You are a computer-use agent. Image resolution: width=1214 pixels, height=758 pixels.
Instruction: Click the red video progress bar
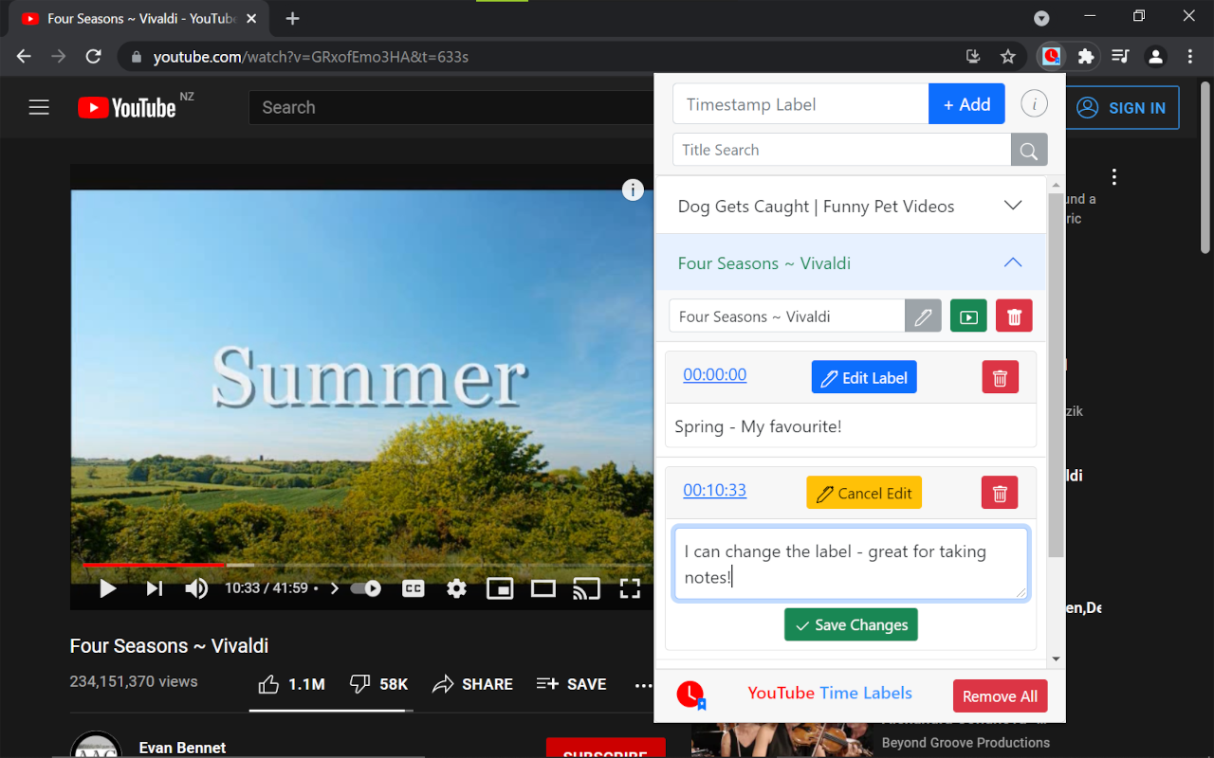(x=152, y=563)
